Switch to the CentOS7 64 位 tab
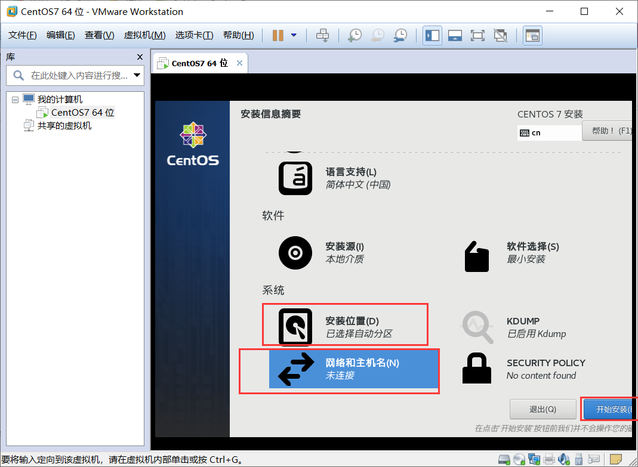This screenshot has height=467, width=638. tap(199, 63)
